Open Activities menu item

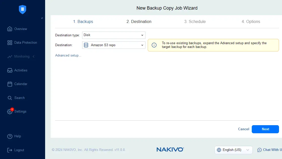click(x=21, y=70)
